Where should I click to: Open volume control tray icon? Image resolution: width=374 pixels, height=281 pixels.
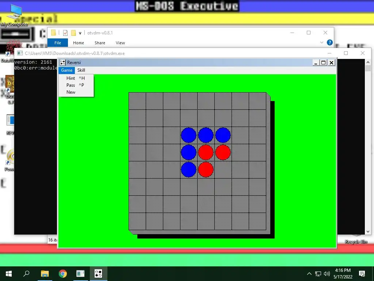tap(327, 274)
